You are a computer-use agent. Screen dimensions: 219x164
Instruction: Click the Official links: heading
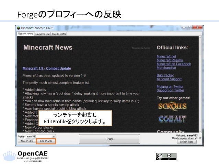[x=173, y=48]
